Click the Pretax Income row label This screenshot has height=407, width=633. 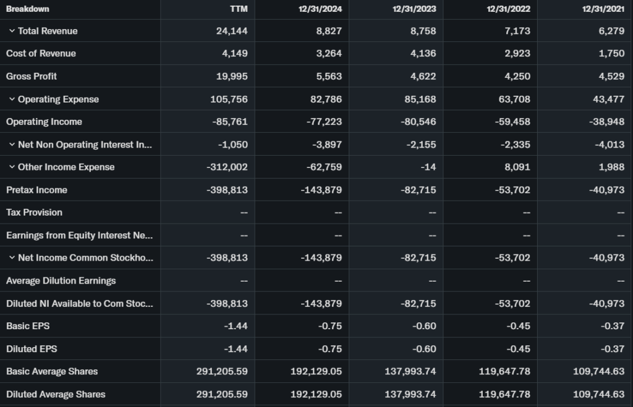point(36,190)
